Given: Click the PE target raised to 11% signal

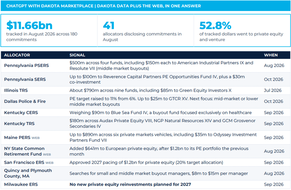Looking at the screenshot, I should pyautogui.click(x=164, y=101).
